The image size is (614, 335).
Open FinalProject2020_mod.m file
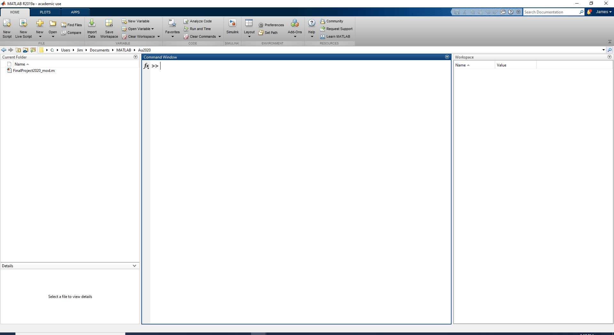pos(33,71)
